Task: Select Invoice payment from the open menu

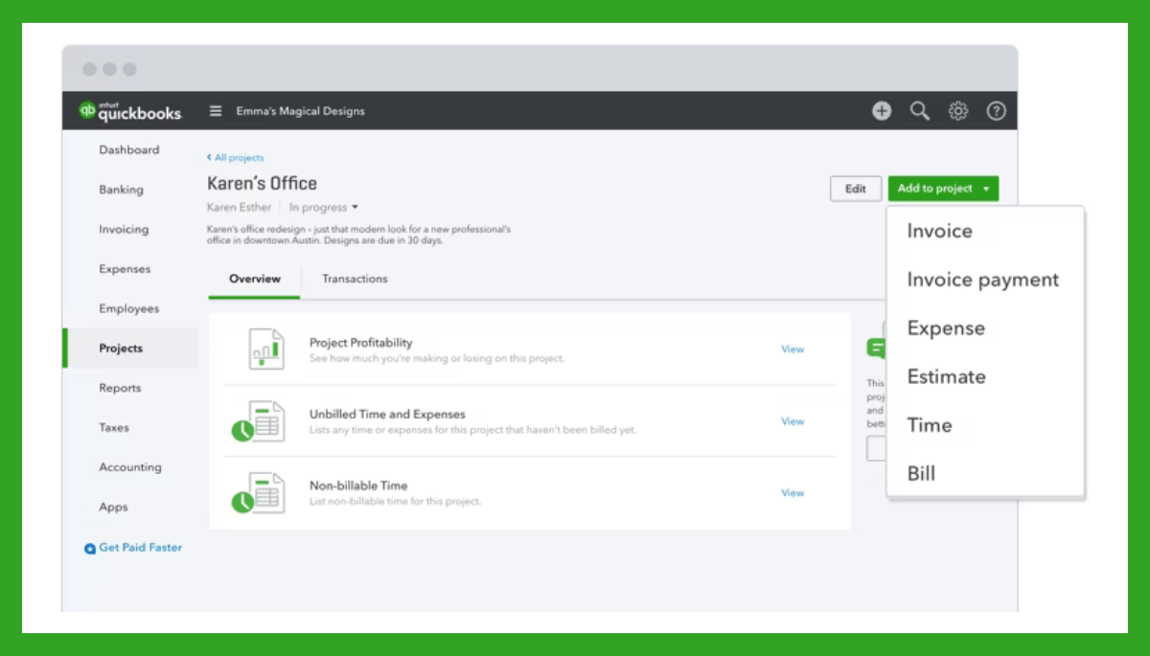Action: click(983, 280)
